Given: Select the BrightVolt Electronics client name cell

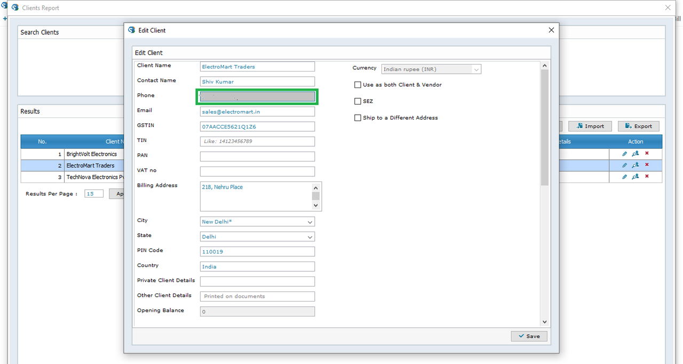Looking at the screenshot, I should (94, 154).
